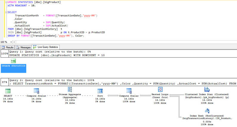Click the 87% progress box for Query 2
237x127 pixels.
coord(4,82)
